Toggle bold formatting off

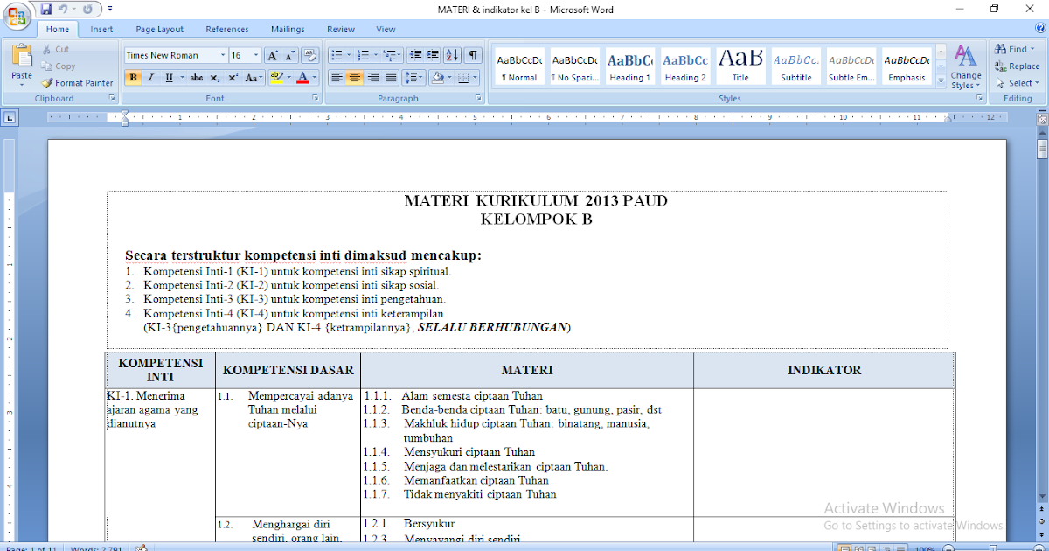click(x=133, y=77)
